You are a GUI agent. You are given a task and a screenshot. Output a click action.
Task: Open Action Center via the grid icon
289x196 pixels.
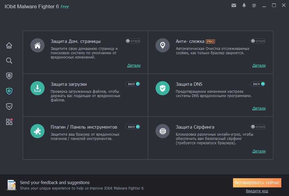tap(9, 122)
